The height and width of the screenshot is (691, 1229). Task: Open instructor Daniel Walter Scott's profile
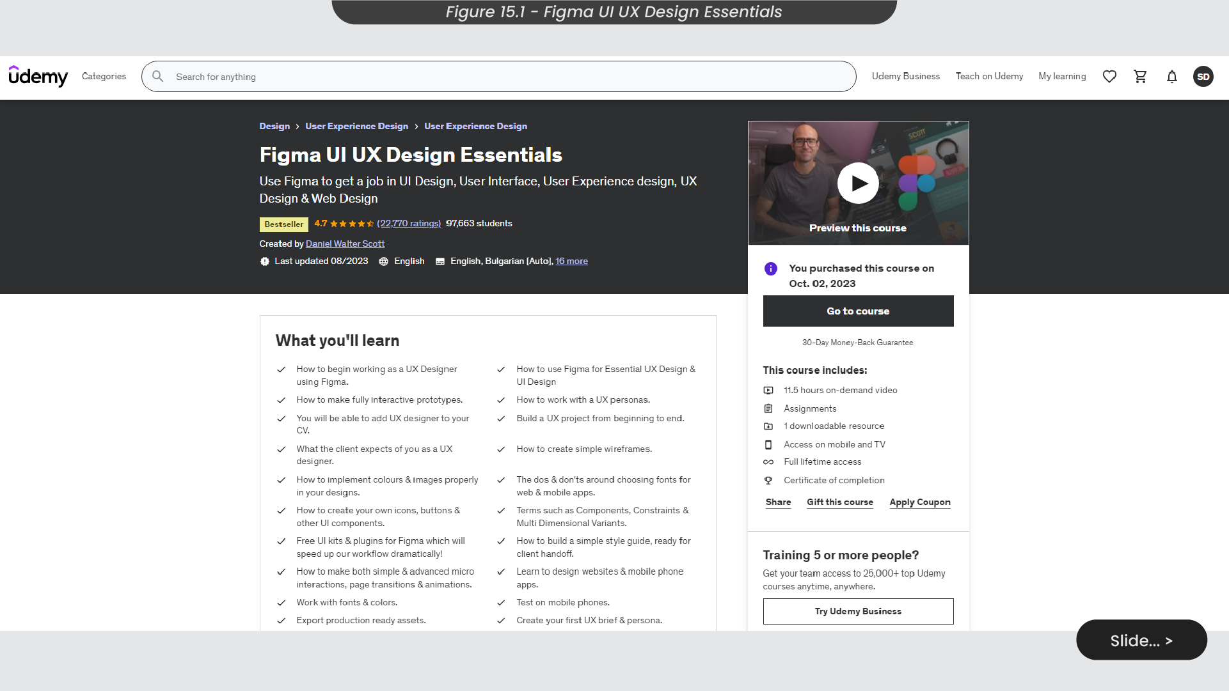coord(345,244)
